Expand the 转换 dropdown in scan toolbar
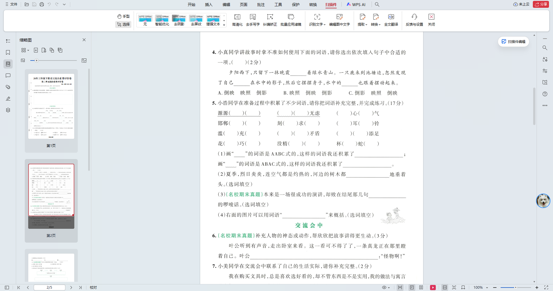 click(x=376, y=20)
